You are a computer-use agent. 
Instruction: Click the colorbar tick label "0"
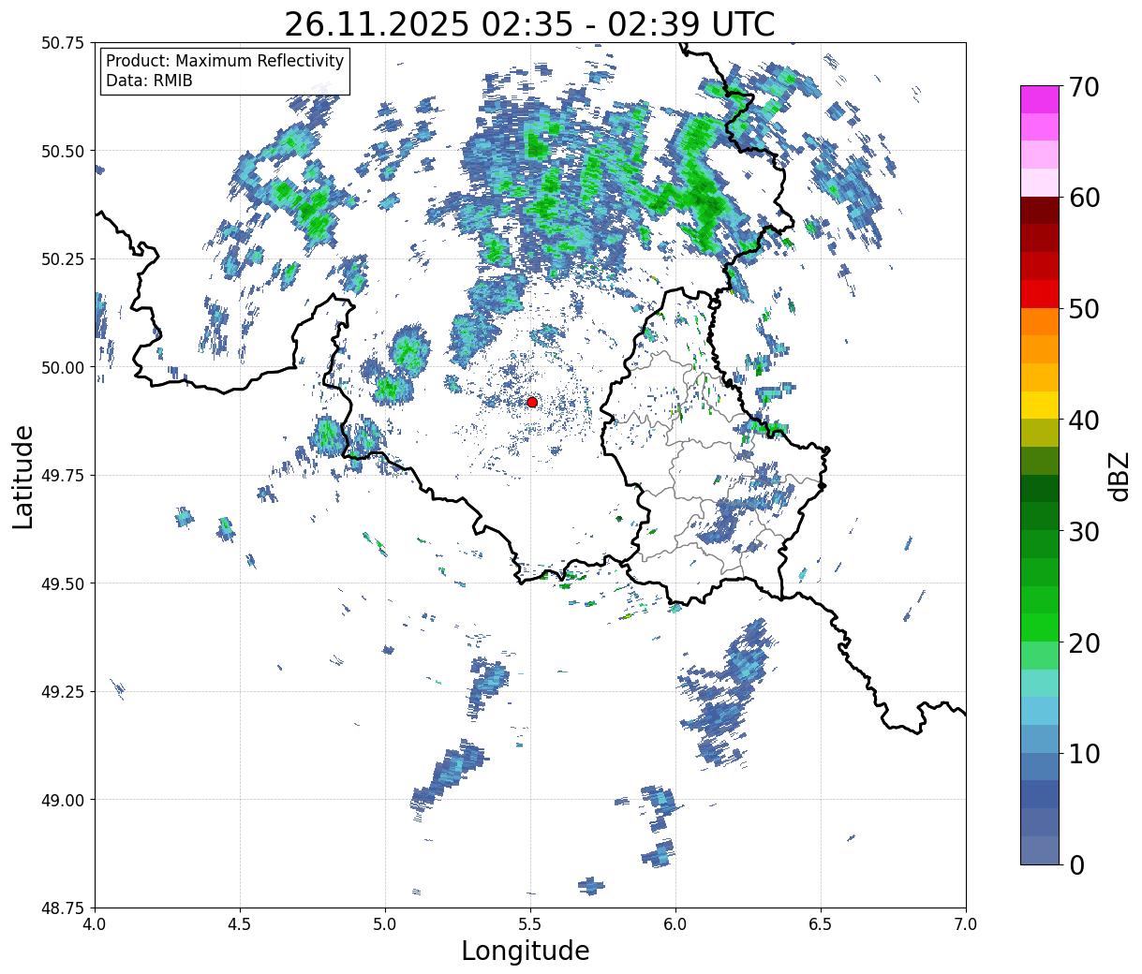(1076, 864)
